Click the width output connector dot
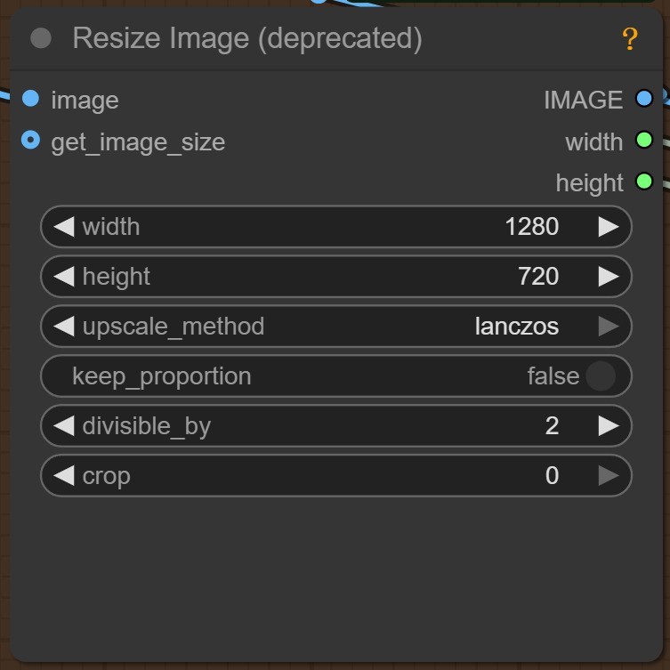Image resolution: width=670 pixels, height=670 pixels. click(x=644, y=141)
